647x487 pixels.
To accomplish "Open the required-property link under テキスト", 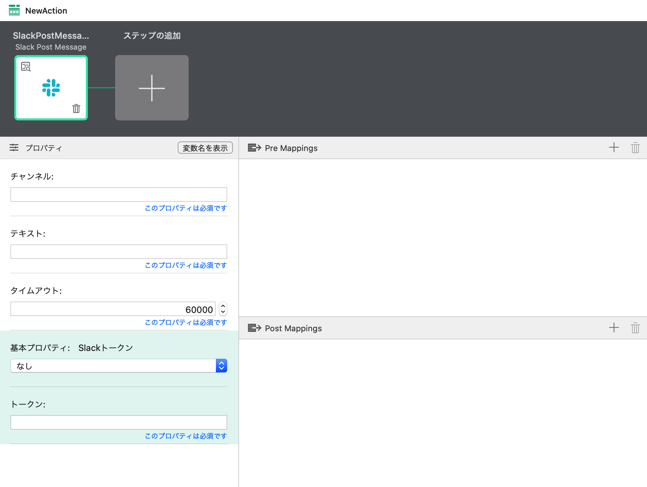I will click(185, 265).
